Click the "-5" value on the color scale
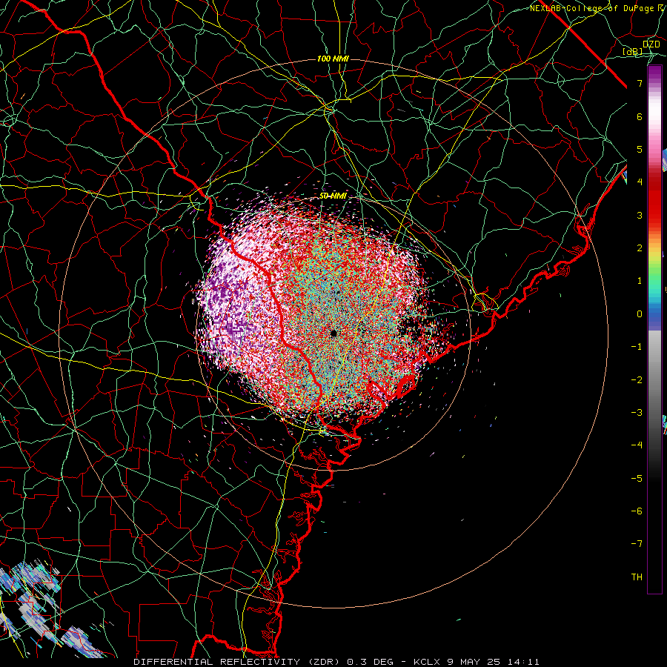Image resolution: width=667 pixels, height=667 pixels. (x=637, y=479)
